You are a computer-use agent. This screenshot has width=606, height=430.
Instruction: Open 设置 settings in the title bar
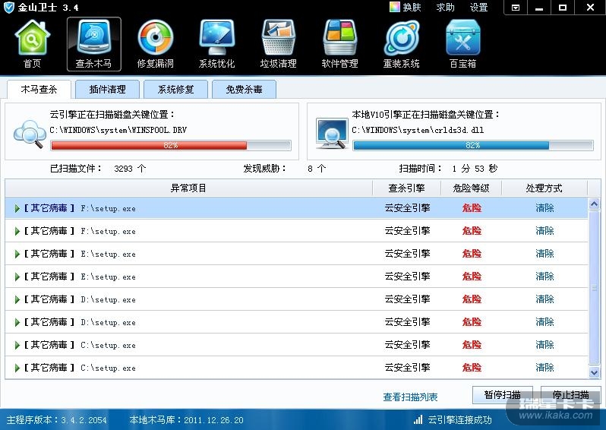point(479,8)
